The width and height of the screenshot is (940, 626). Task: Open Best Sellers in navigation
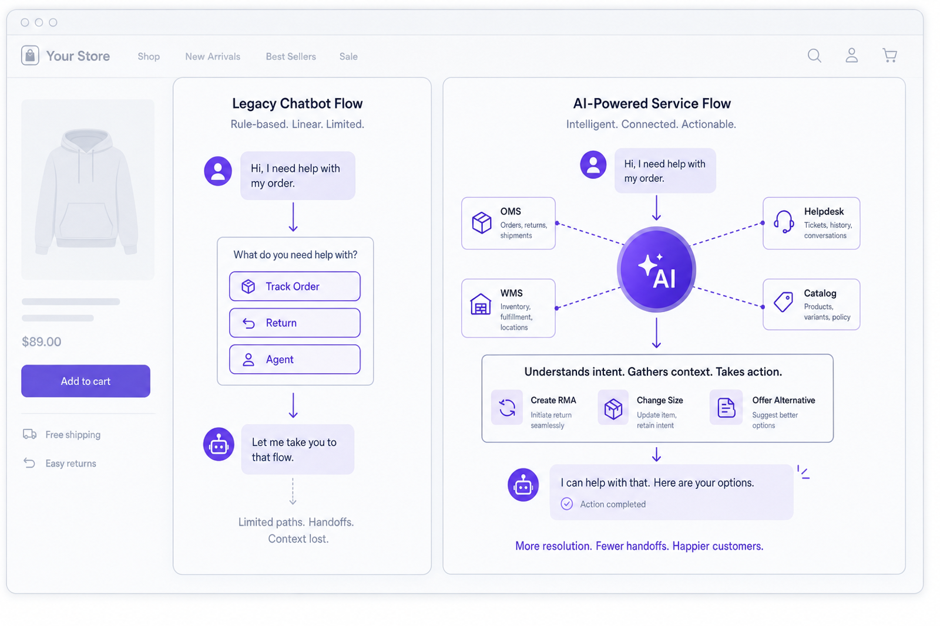(291, 56)
